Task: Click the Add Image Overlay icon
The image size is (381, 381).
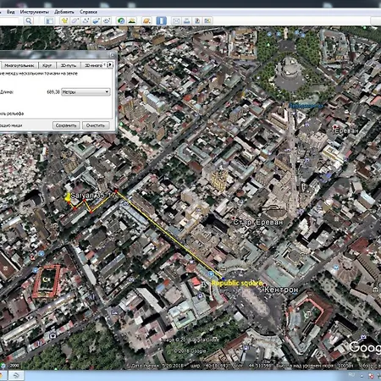Action: (x=97, y=20)
